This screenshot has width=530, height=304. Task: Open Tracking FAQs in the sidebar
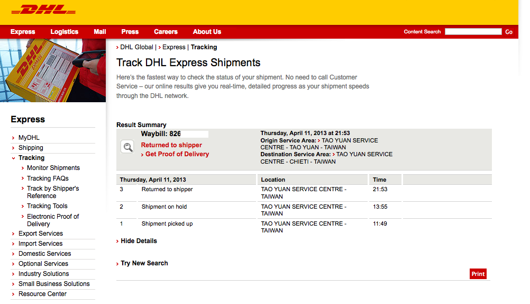click(x=48, y=178)
